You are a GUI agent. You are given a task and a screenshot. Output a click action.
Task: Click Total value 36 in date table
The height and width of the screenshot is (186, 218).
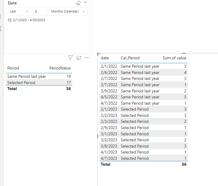(x=184, y=164)
